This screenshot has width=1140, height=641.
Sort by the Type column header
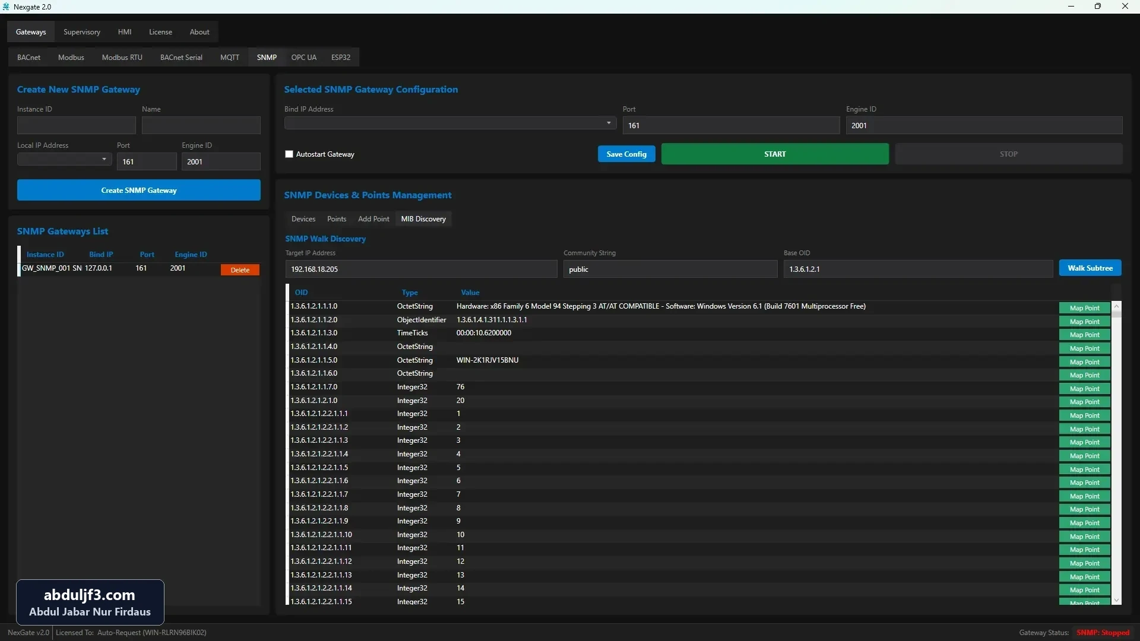(x=410, y=293)
